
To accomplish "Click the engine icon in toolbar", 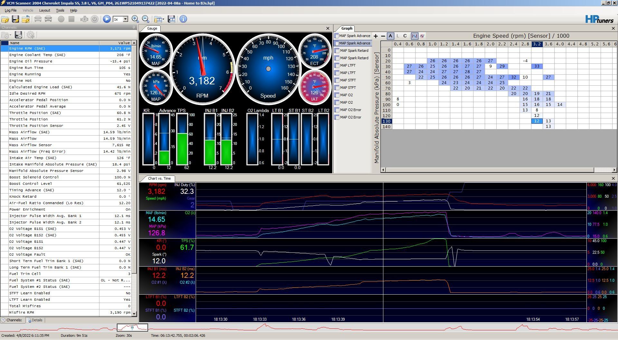I will pyautogui.click(x=84, y=19).
